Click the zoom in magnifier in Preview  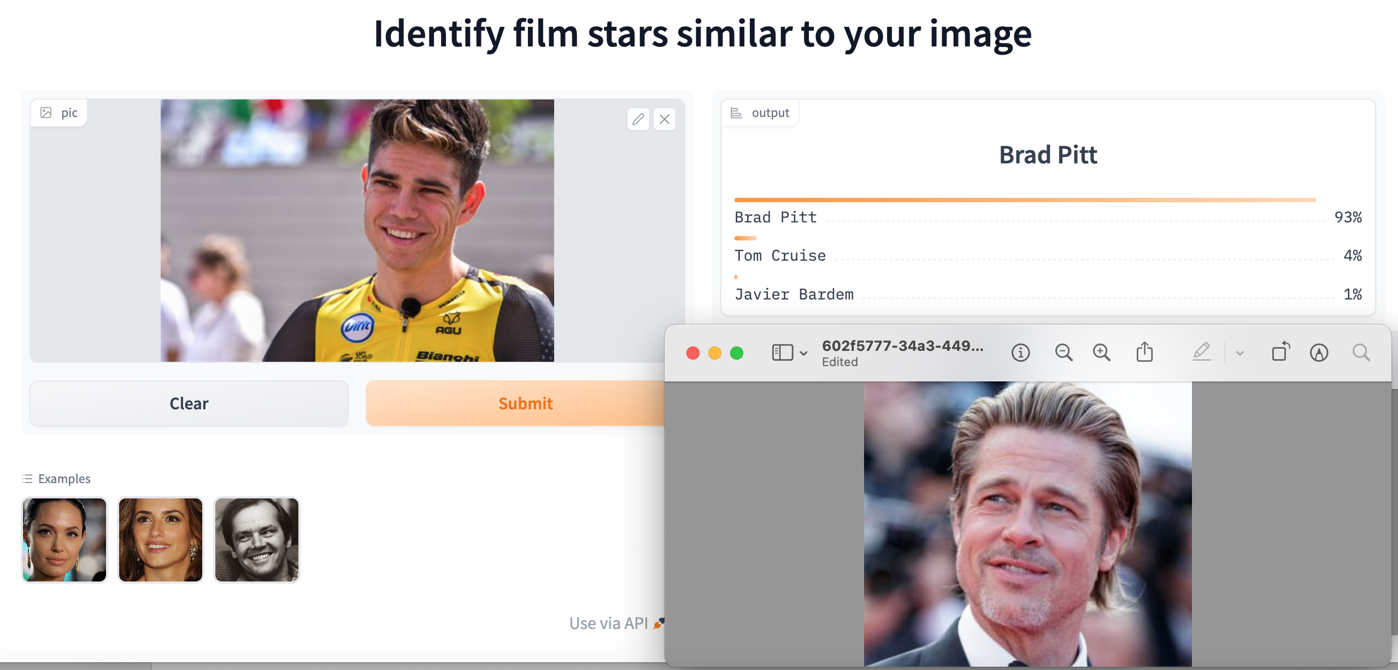point(1101,352)
